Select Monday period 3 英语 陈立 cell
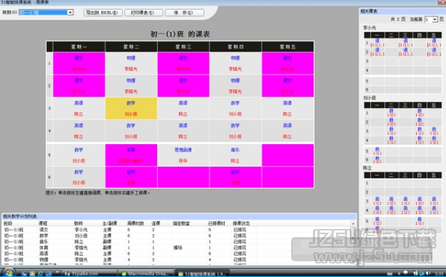The width and height of the screenshot is (446, 277). click(79, 108)
